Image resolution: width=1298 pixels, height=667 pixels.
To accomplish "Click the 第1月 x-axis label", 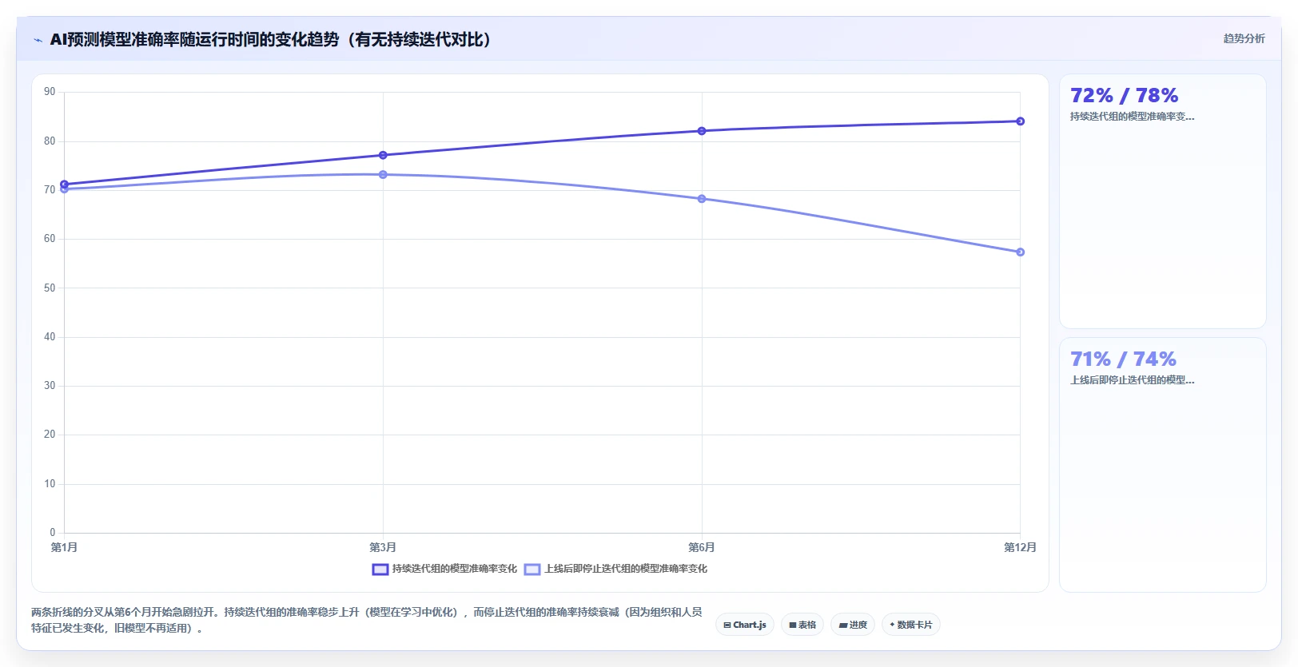I will click(65, 547).
